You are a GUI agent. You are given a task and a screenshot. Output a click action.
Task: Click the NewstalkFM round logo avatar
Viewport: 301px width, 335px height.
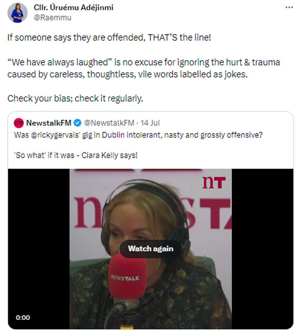(x=18, y=123)
